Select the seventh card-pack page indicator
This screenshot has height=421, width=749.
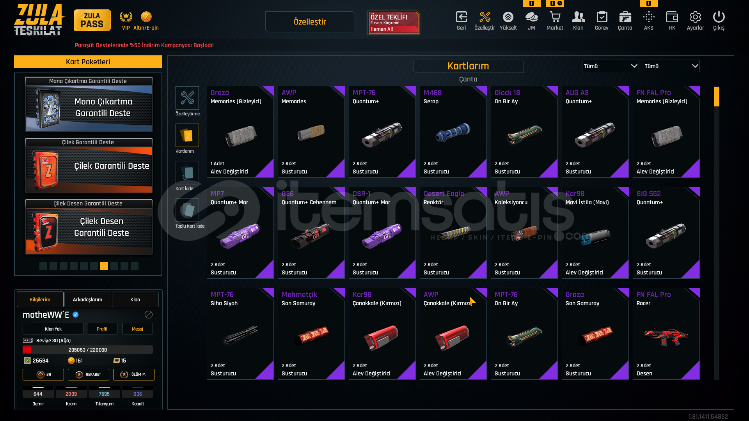104,266
